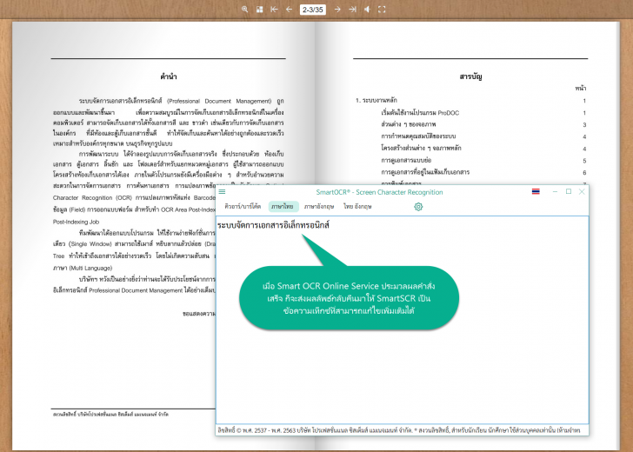633x452 pixels.
Task: Open the page thumbnails grid view
Action: click(260, 10)
